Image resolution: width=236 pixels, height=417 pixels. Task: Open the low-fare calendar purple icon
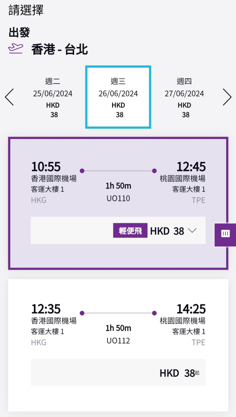pyautogui.click(x=225, y=234)
